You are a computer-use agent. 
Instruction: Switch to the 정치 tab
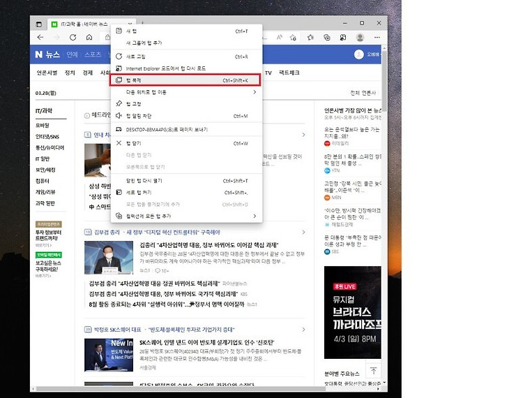tap(70, 73)
